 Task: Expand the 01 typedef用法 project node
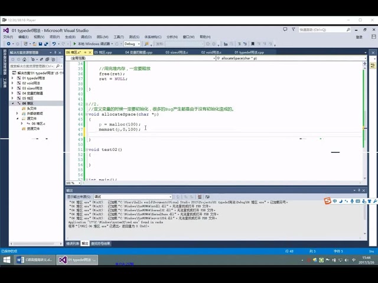(x=12, y=78)
